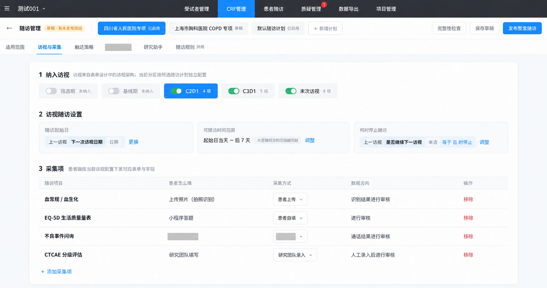The width and height of the screenshot is (547, 288).
Task: Toggle the 基线期 visit switch
Action: pyautogui.click(x=114, y=91)
